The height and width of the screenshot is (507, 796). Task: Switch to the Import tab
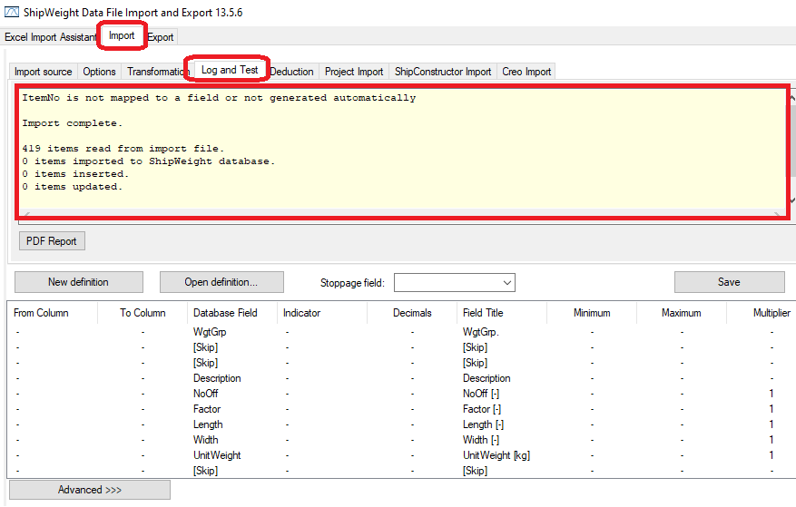click(122, 35)
